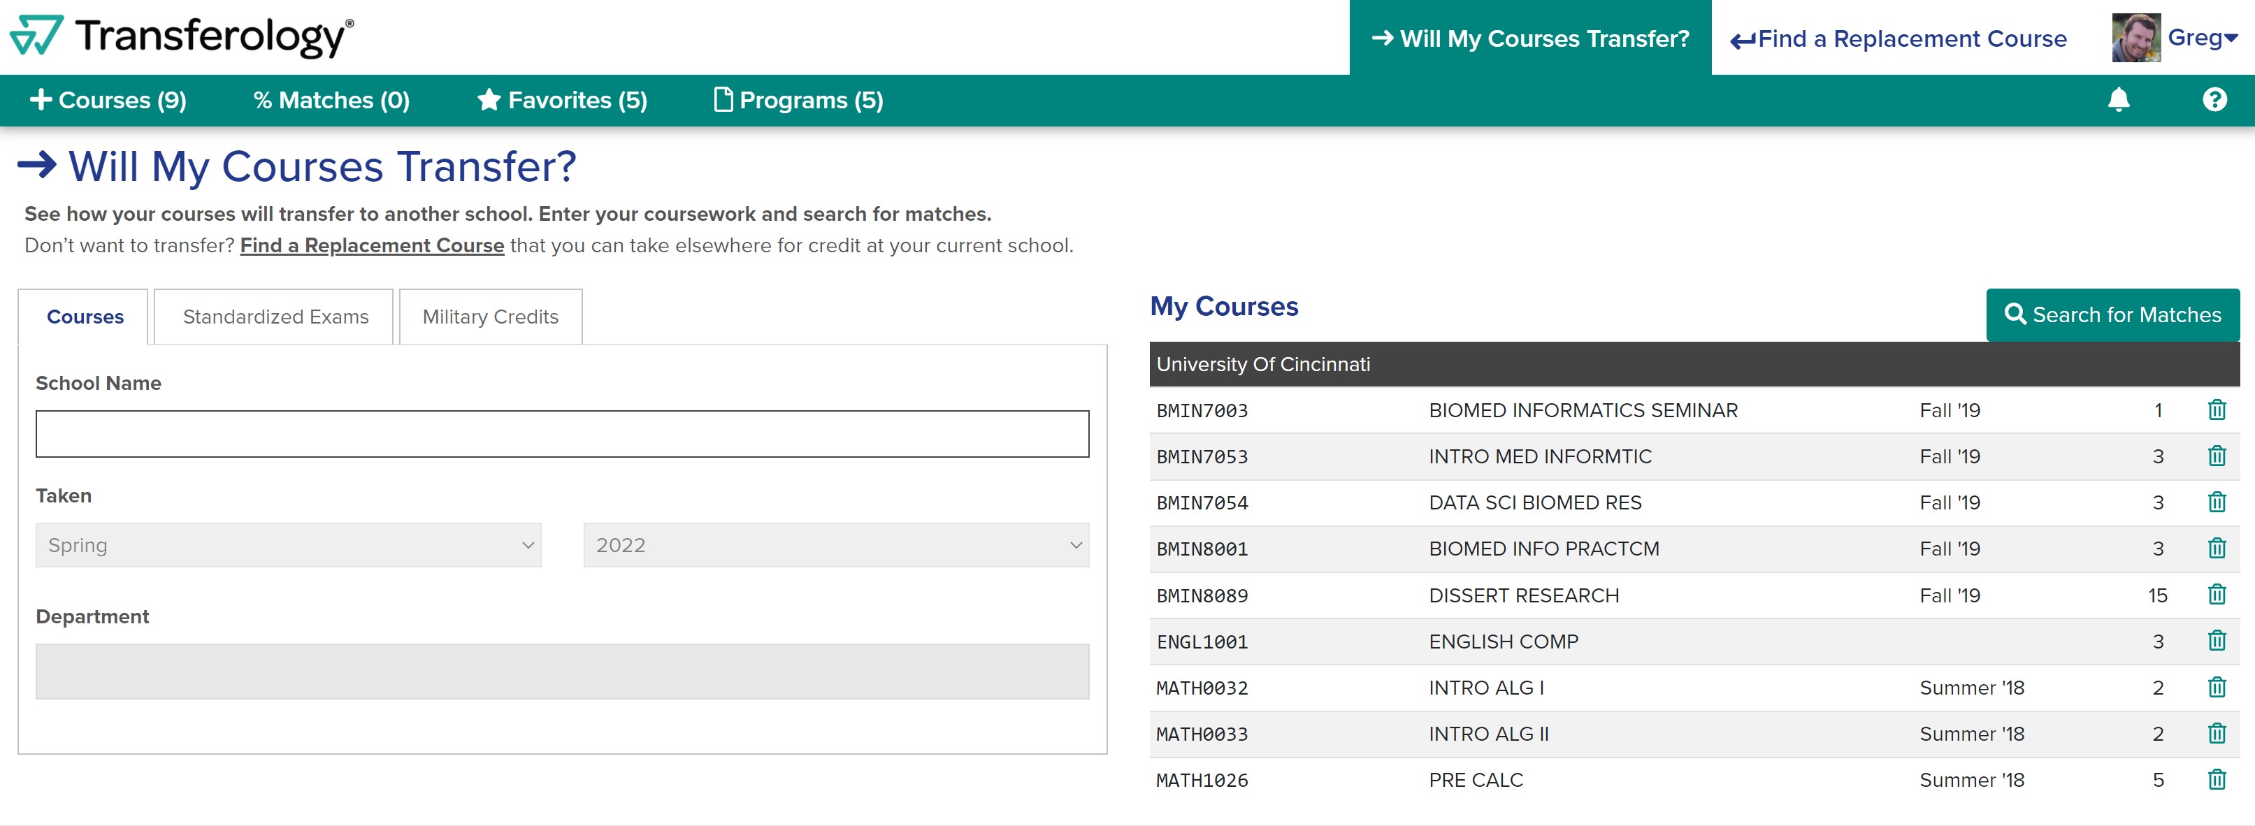
Task: Click the ENGLISH COMP title
Action: coord(1503,642)
